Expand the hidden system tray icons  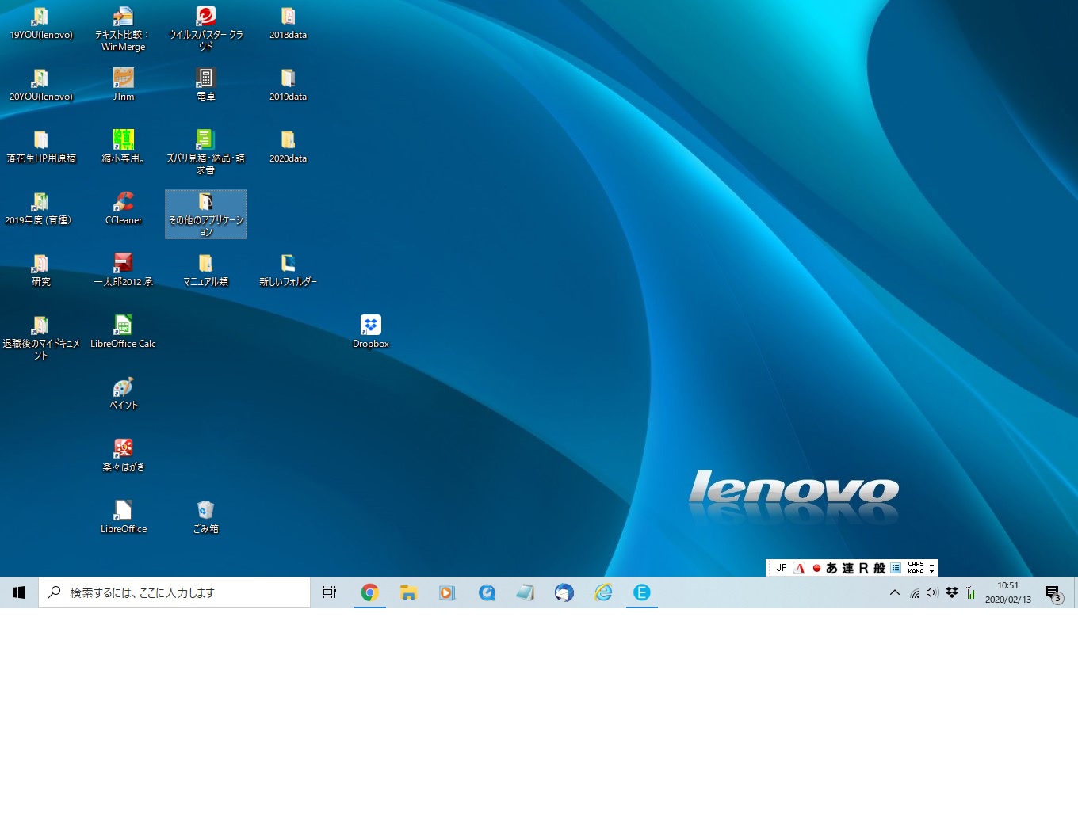(894, 592)
